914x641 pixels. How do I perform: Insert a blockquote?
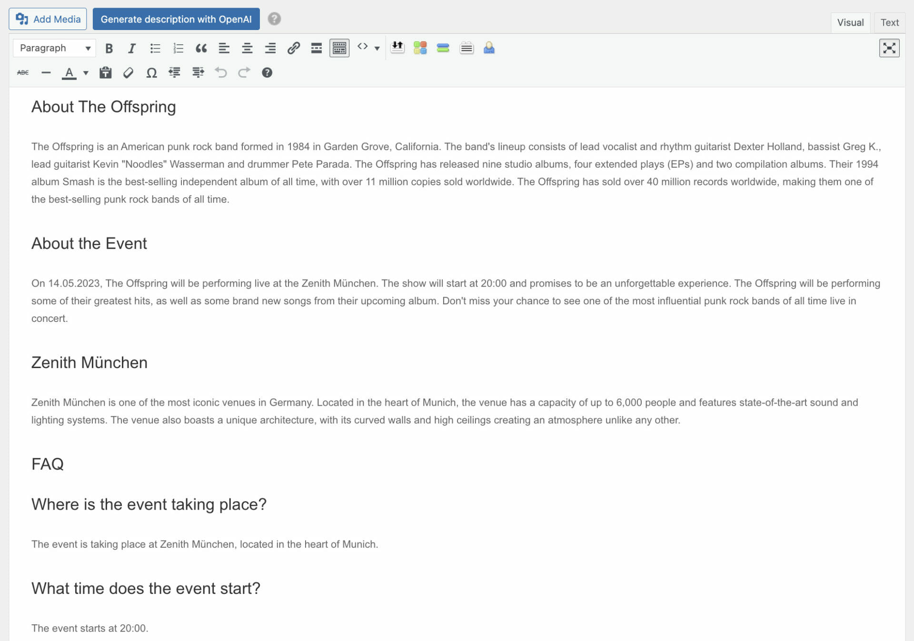click(x=200, y=48)
